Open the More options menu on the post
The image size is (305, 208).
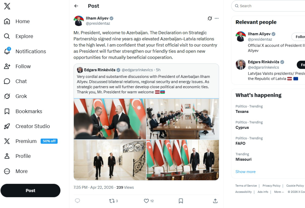[217, 18]
